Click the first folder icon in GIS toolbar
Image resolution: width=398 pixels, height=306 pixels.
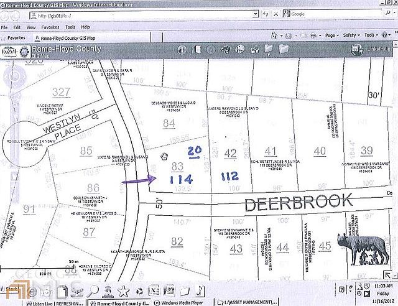coord(269,49)
